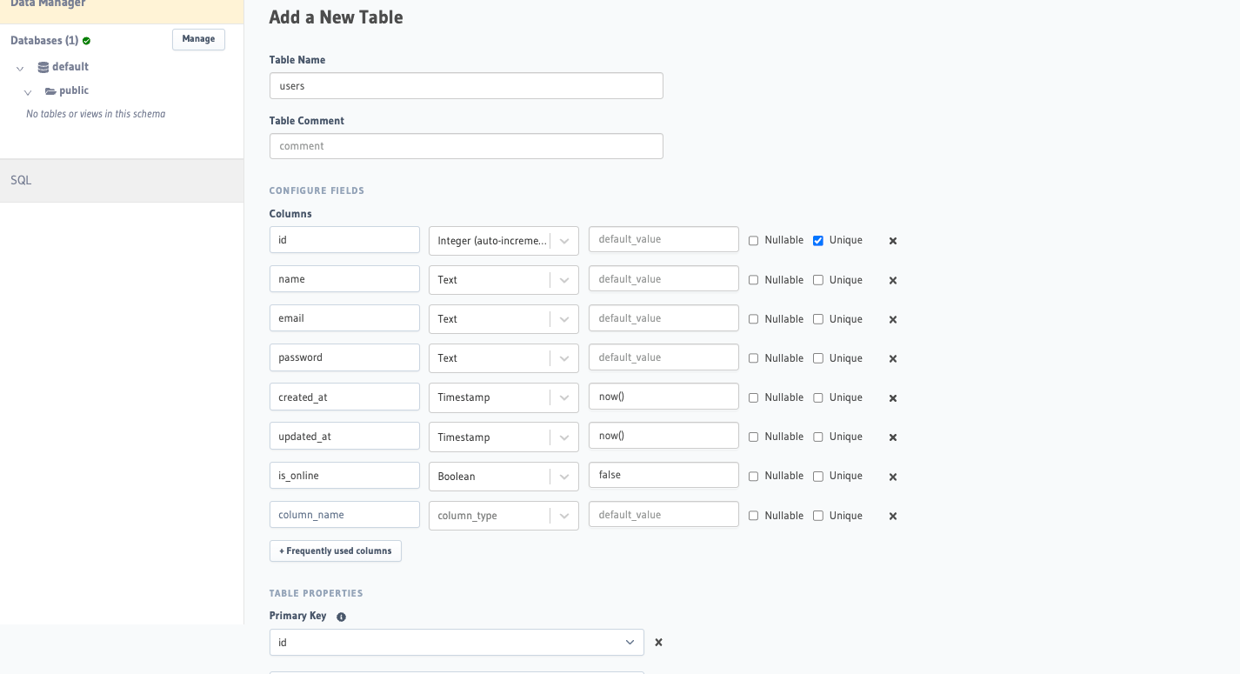Mark the name column as Unique
This screenshot has height=674, width=1240.
(818, 279)
